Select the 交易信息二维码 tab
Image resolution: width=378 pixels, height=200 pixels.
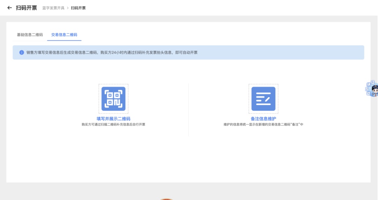tap(64, 35)
